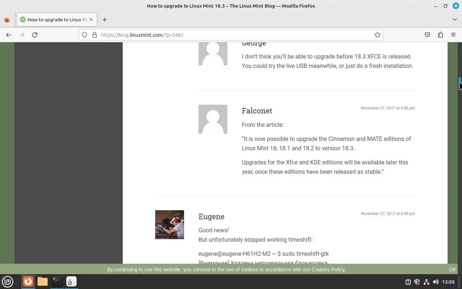Click Eugene's avatar photo
462x289 pixels.
point(170,225)
